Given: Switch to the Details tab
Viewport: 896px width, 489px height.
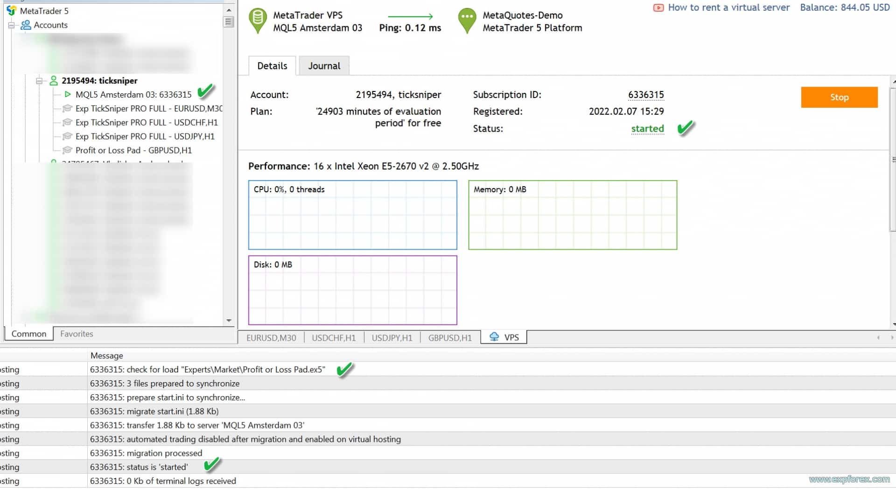Looking at the screenshot, I should pos(272,66).
